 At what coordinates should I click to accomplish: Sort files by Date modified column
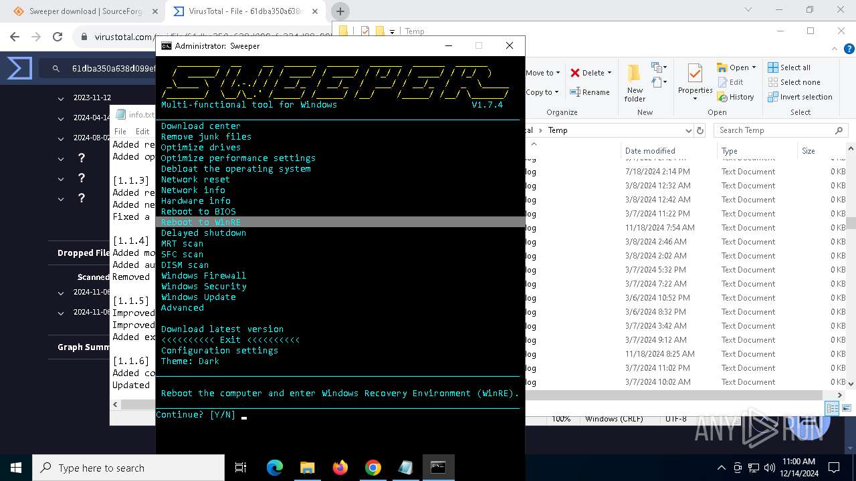(x=650, y=151)
